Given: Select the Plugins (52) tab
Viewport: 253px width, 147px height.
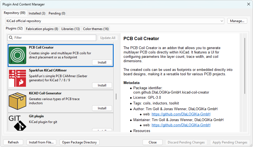Looking at the screenshot, I should pyautogui.click(x=14, y=28).
